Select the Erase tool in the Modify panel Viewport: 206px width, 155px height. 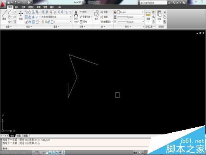pos(26,22)
